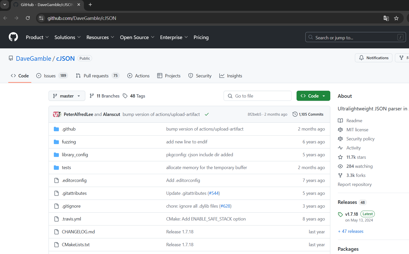Open the + 47 releases link
Screen dimensions: 409x254
click(x=351, y=231)
